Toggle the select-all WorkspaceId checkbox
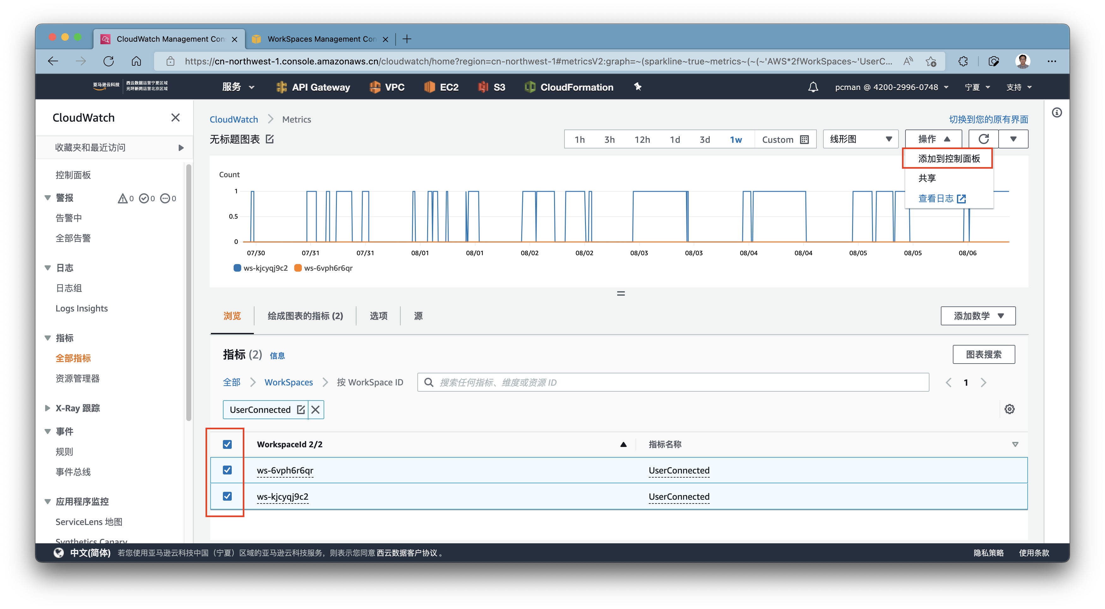Image resolution: width=1105 pixels, height=609 pixels. pos(227,444)
